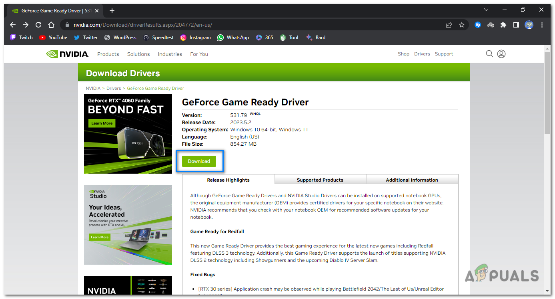
Task: Open the Twitch bookmark
Action: [21, 37]
